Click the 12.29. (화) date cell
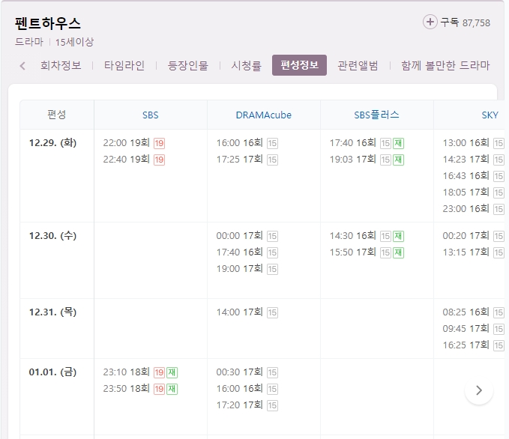The height and width of the screenshot is (439, 509). point(52,143)
